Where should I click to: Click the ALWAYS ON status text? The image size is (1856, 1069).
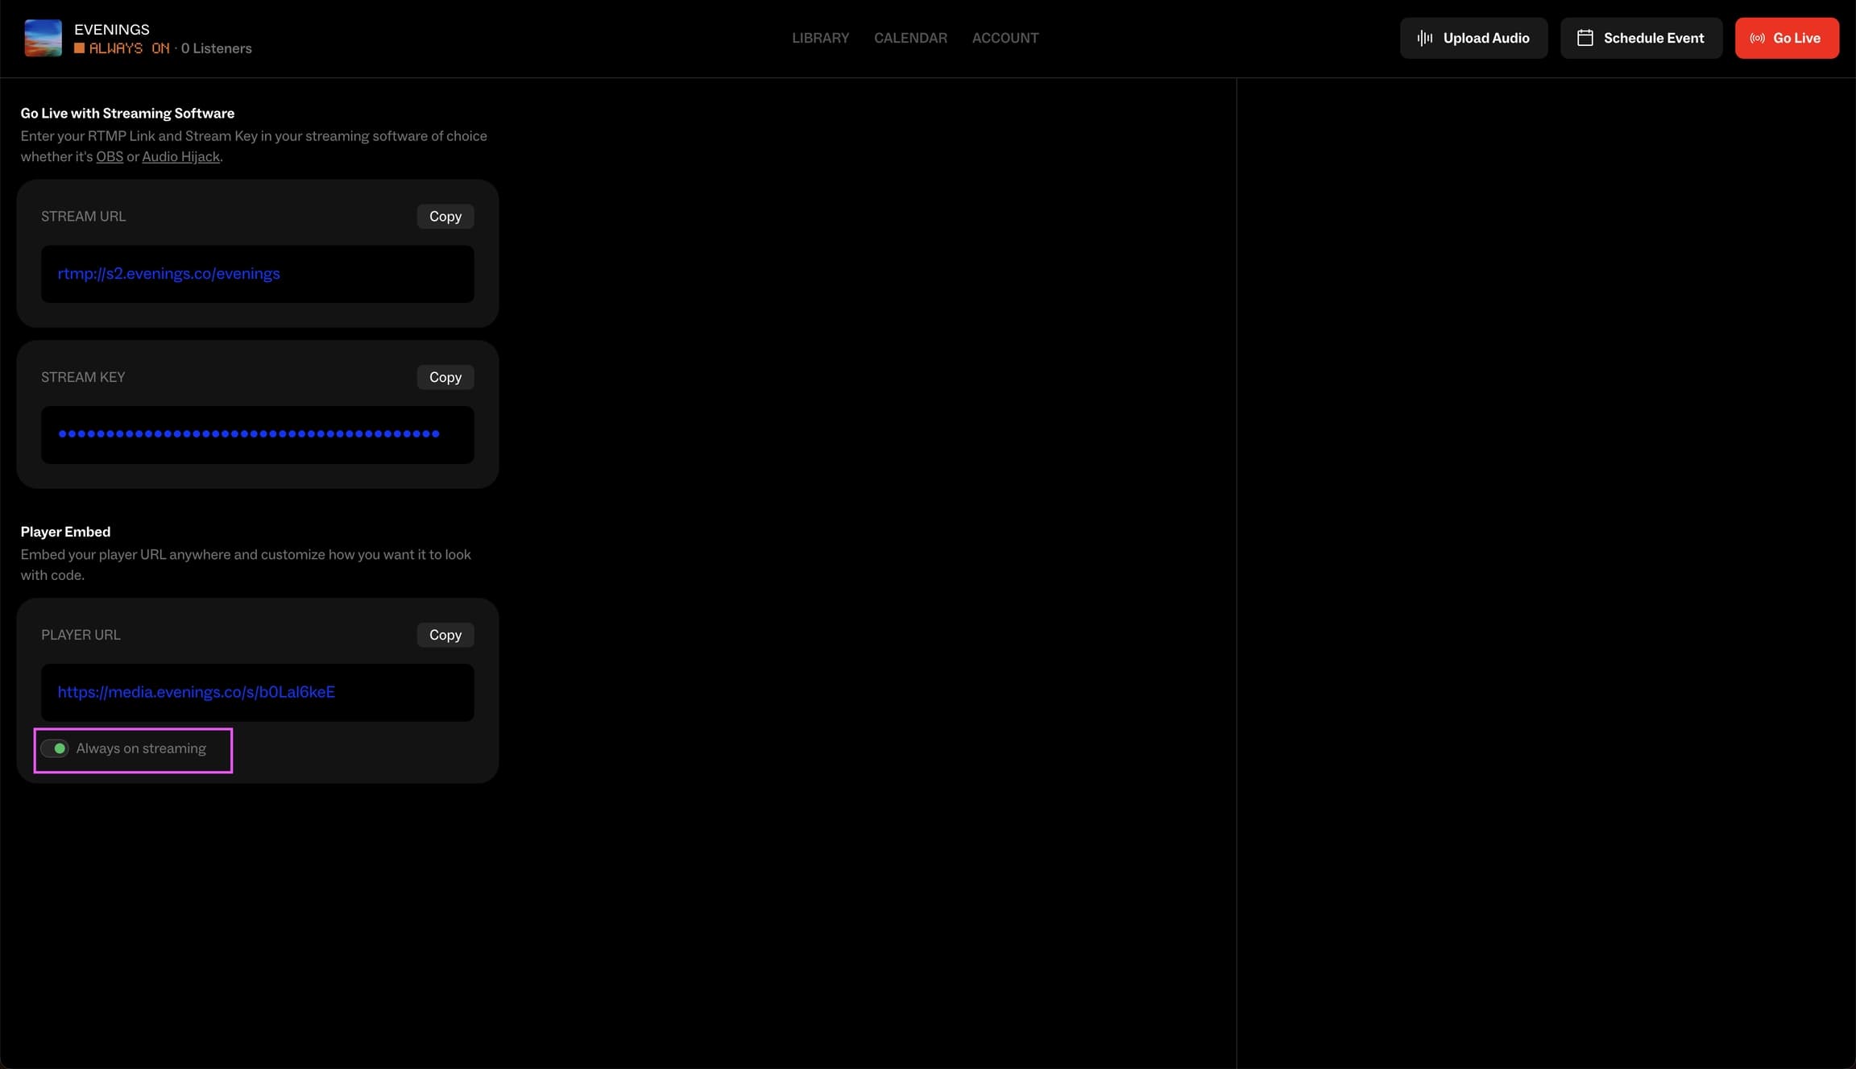pos(130,48)
